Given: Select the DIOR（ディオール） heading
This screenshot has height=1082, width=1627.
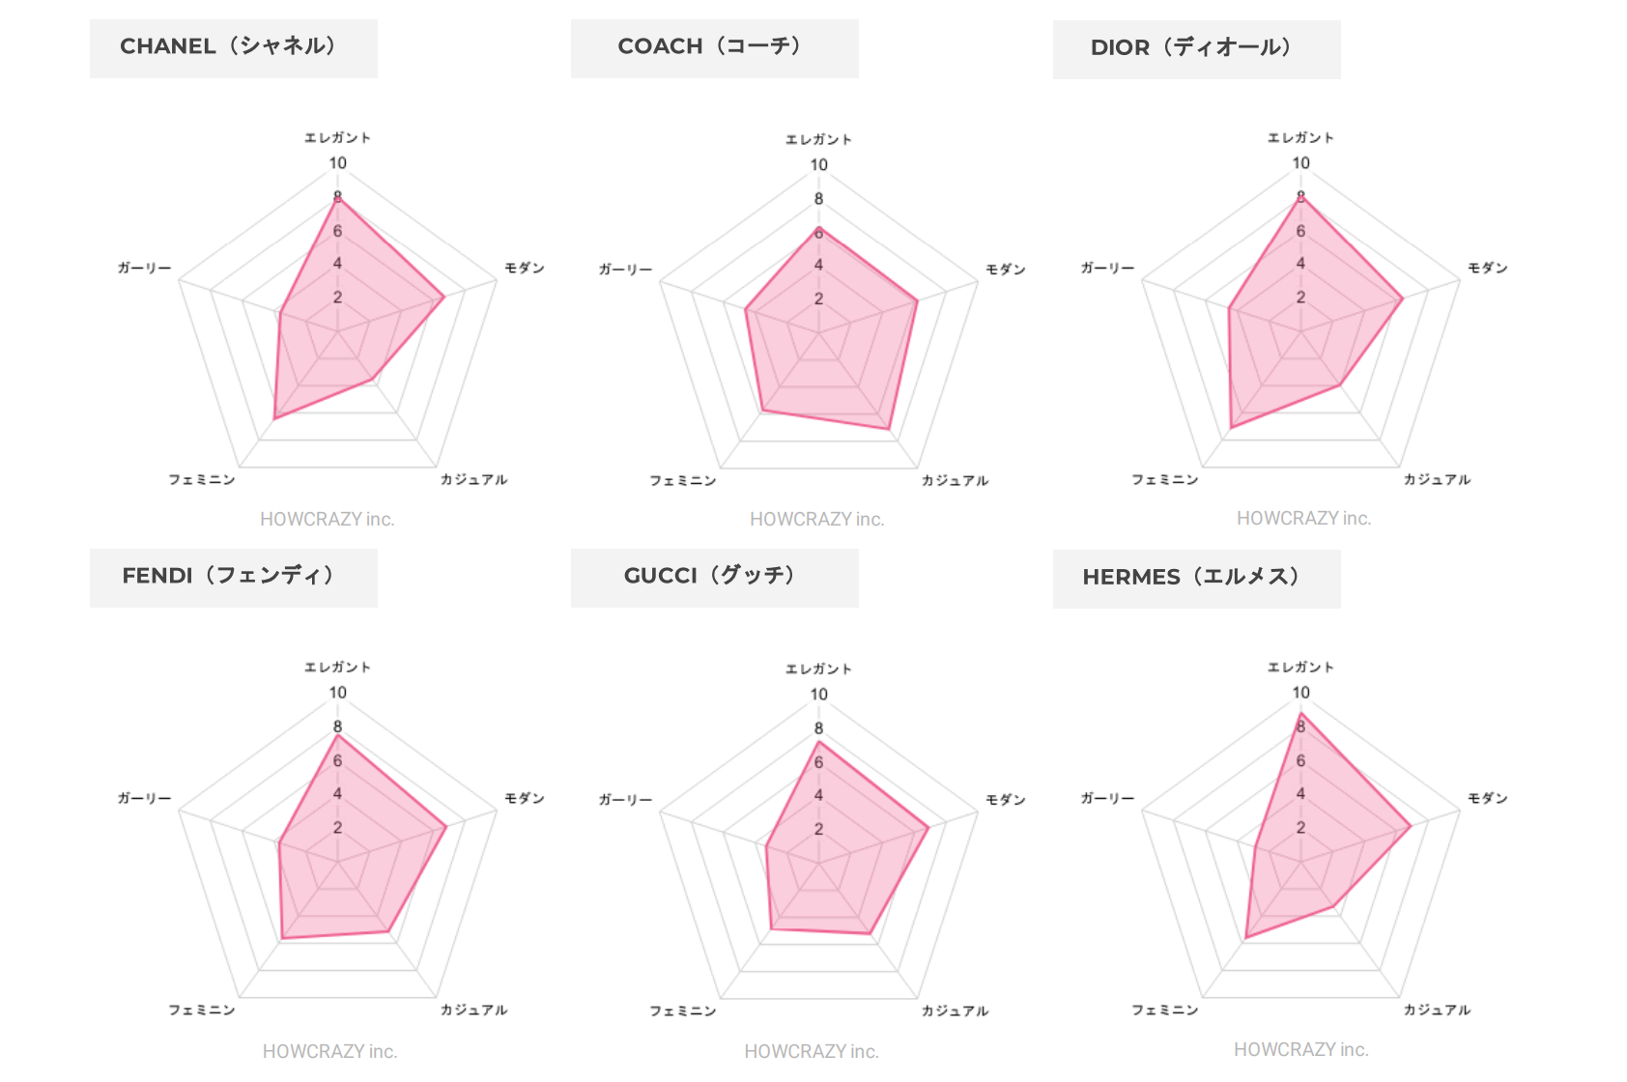Looking at the screenshot, I should (1196, 48).
